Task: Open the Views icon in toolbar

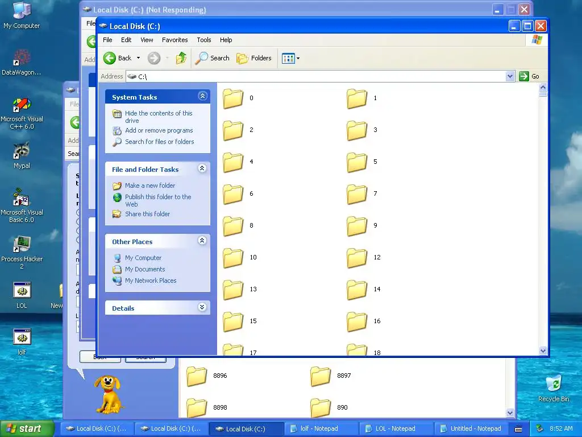Action: [288, 59]
